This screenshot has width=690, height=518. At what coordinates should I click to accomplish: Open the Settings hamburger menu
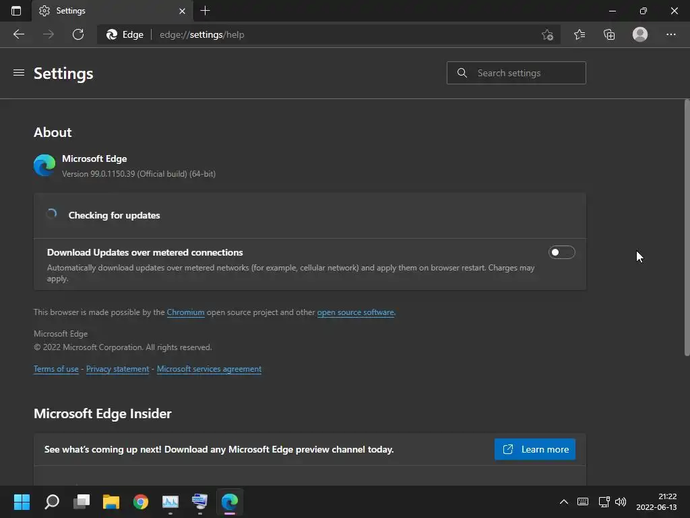click(18, 73)
